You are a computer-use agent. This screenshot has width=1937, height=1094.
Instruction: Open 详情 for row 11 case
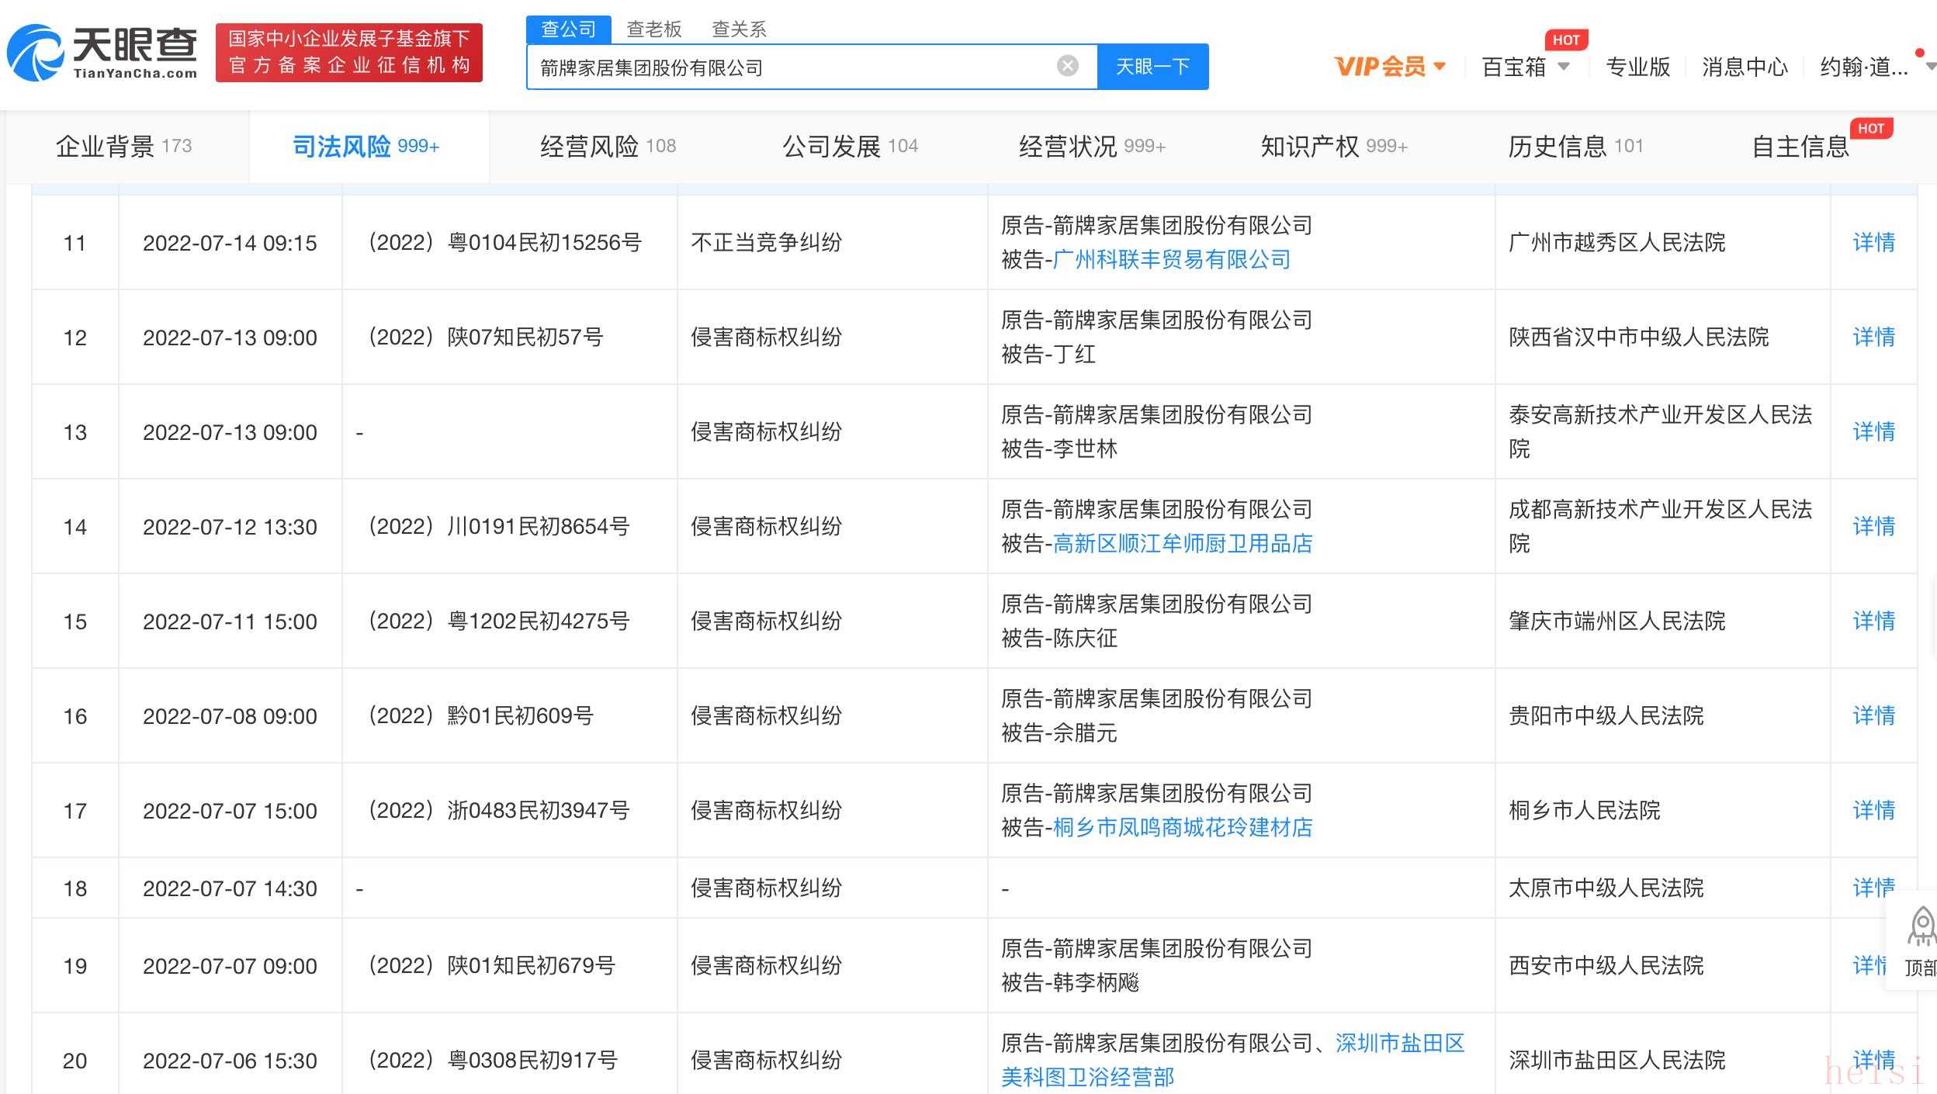[1873, 242]
